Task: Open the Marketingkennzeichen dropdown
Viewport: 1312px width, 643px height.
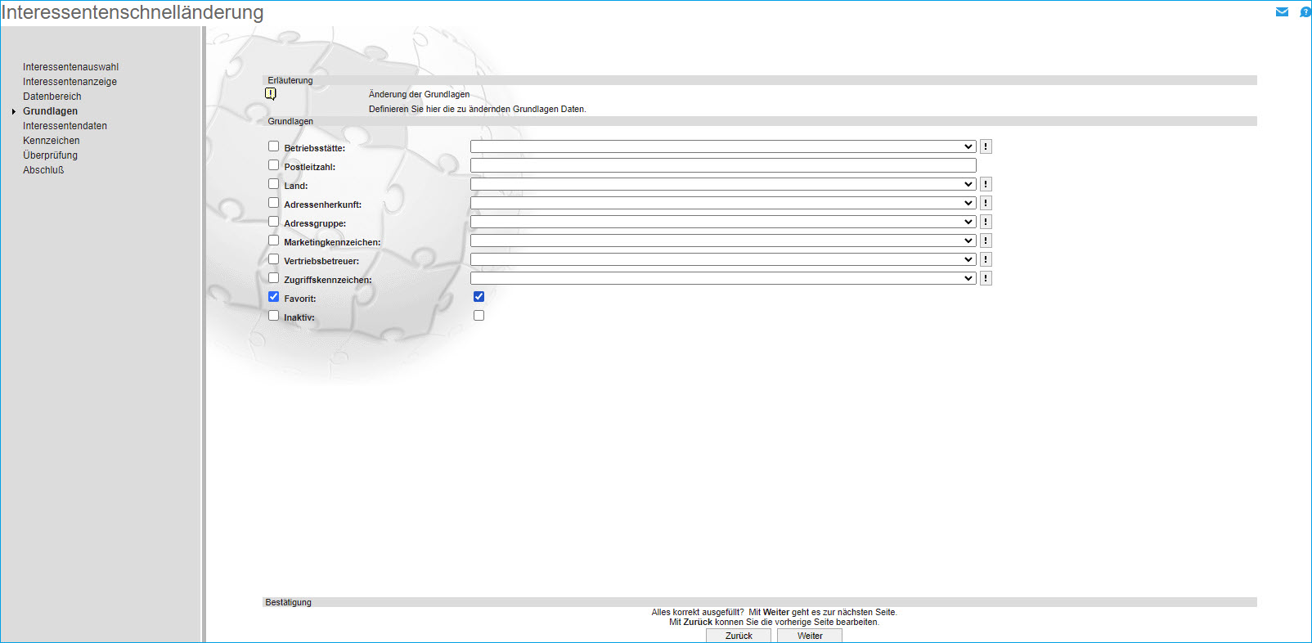Action: click(723, 241)
